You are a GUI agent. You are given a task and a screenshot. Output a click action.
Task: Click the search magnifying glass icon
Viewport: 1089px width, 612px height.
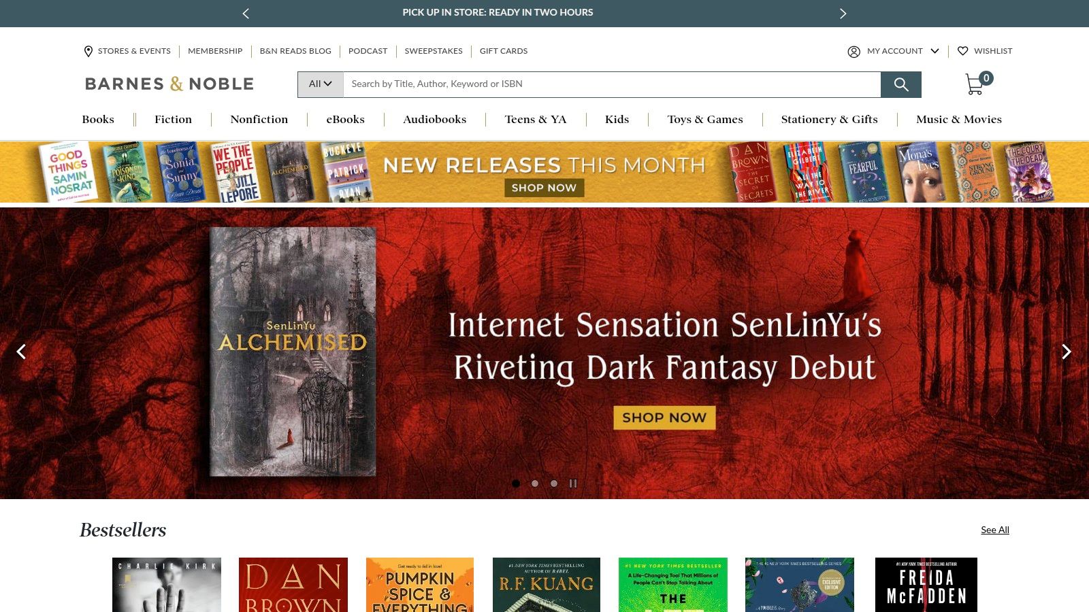(x=901, y=84)
